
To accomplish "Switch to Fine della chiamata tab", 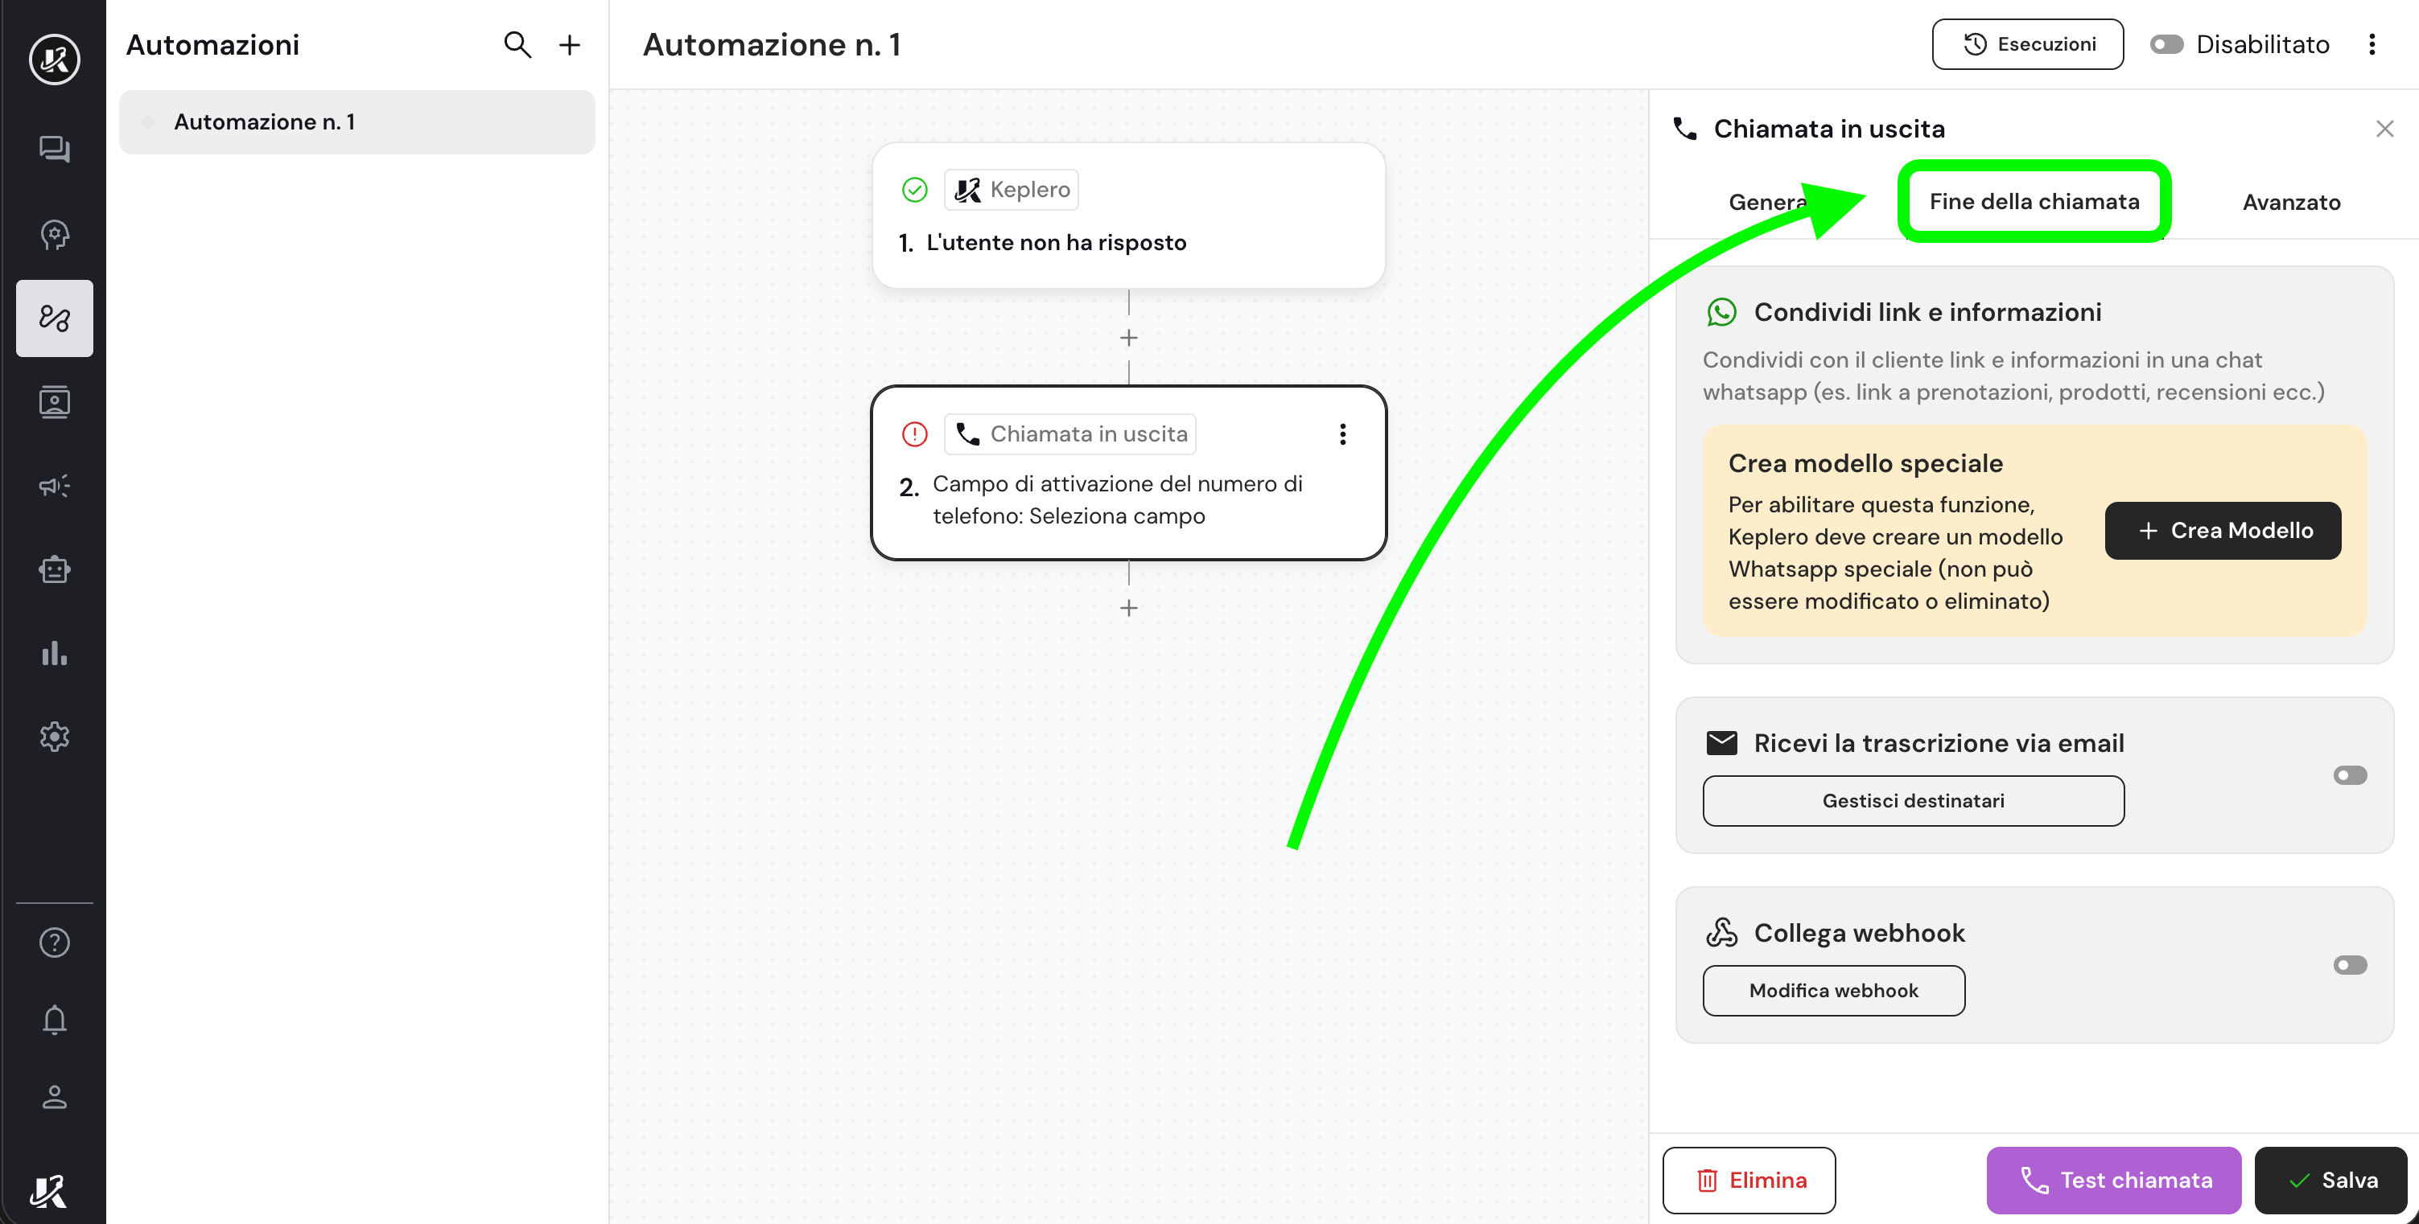I will [x=2034, y=202].
